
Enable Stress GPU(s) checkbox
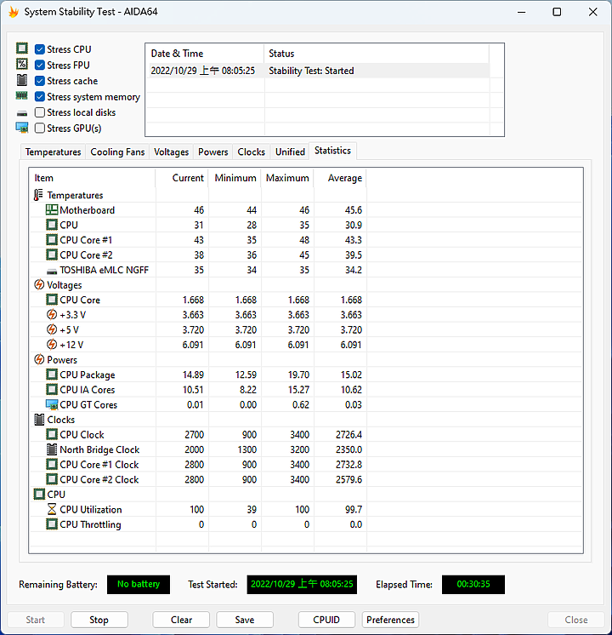coord(40,128)
